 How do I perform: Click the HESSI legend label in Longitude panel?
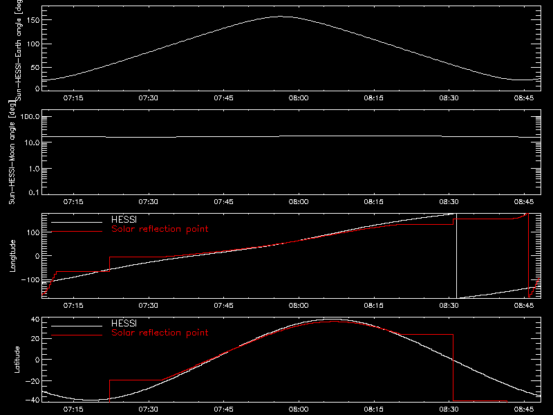point(124,219)
